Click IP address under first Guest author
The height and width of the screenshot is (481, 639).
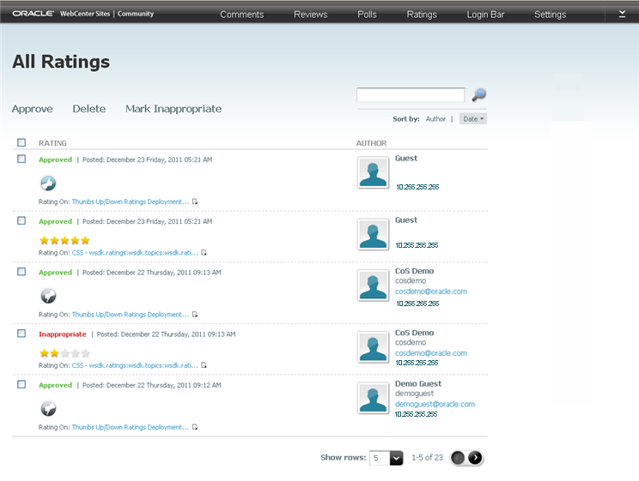click(417, 187)
